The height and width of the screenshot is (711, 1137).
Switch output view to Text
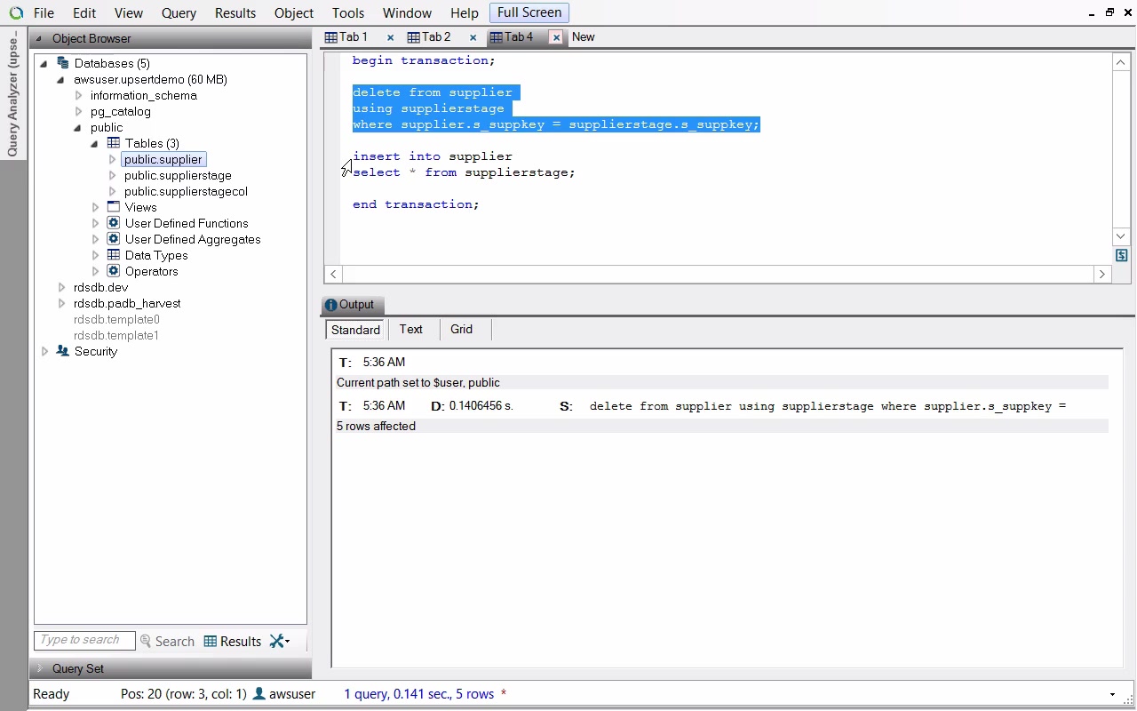tap(410, 330)
